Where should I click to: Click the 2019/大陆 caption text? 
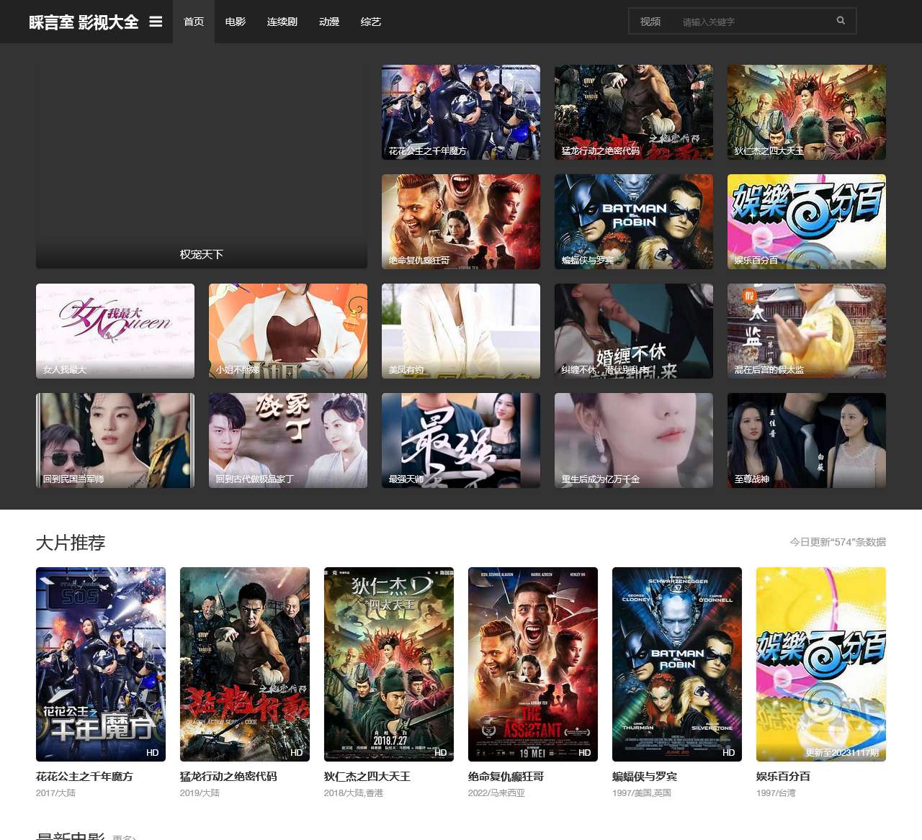[200, 793]
